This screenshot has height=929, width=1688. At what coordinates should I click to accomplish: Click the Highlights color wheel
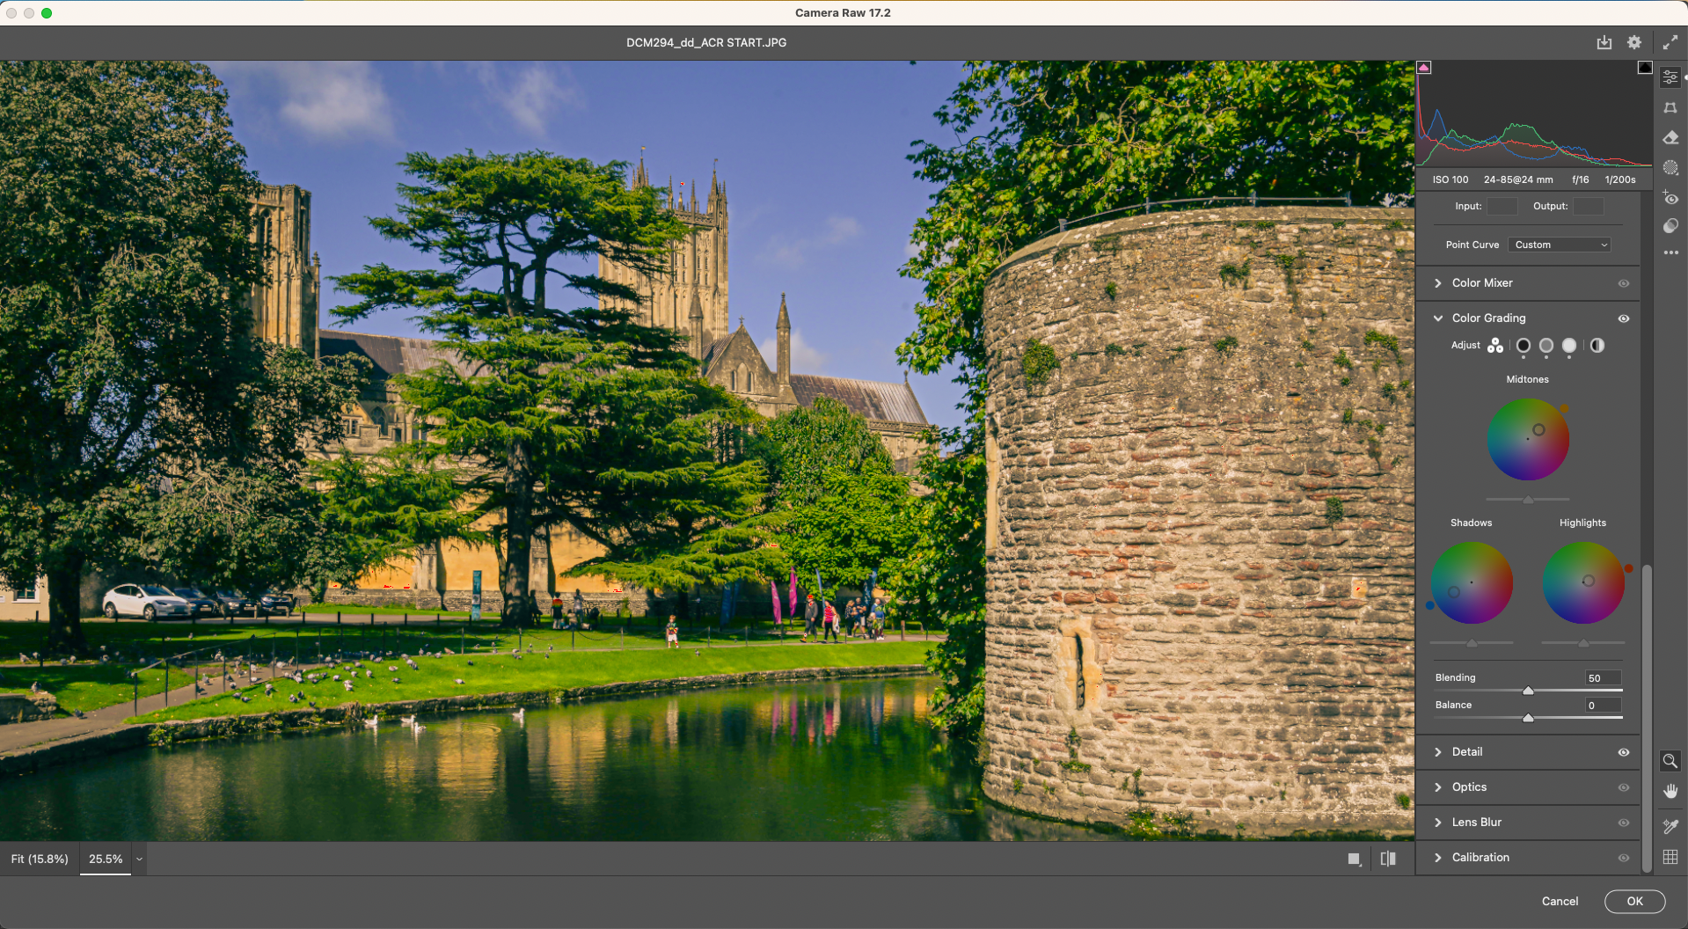tap(1583, 582)
